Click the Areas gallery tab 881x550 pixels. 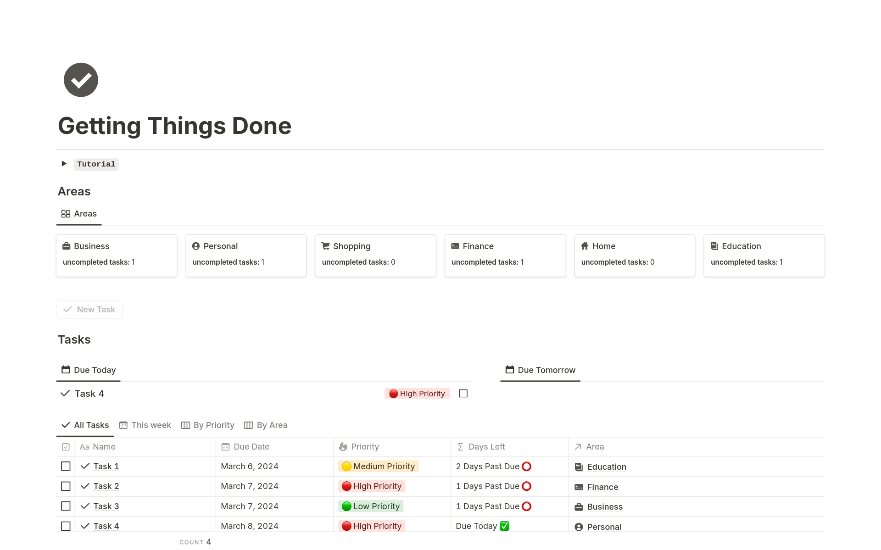[x=78, y=214]
